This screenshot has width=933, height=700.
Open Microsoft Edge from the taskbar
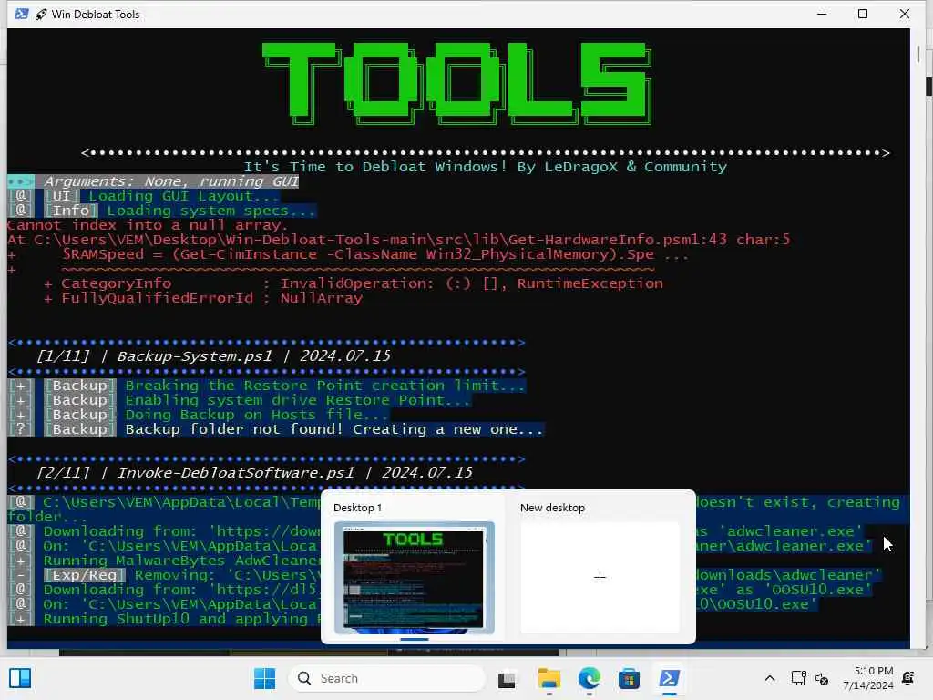[590, 678]
